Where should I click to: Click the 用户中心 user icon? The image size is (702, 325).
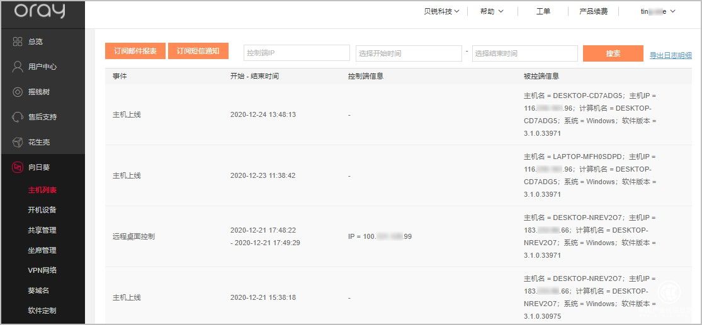[18, 67]
